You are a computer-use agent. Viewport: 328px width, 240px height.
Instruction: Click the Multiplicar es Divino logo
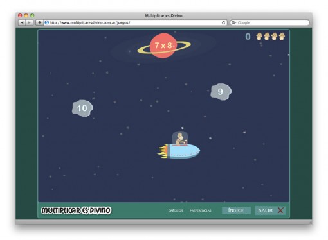point(76,210)
